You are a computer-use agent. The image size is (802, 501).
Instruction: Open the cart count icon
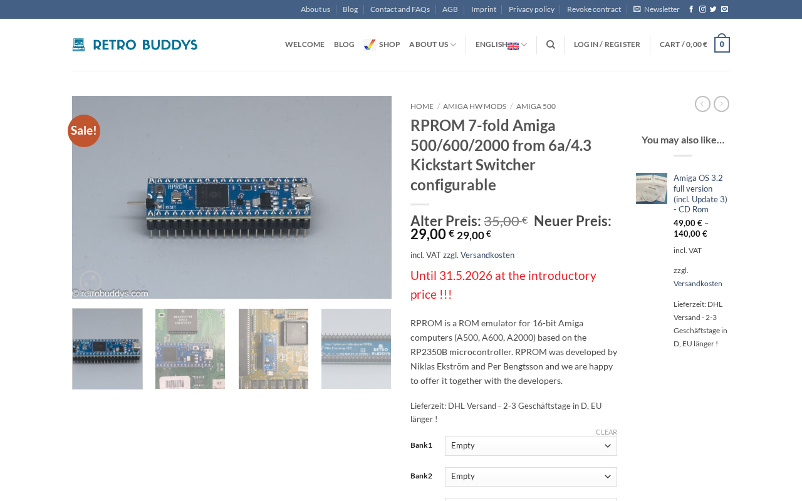722,44
